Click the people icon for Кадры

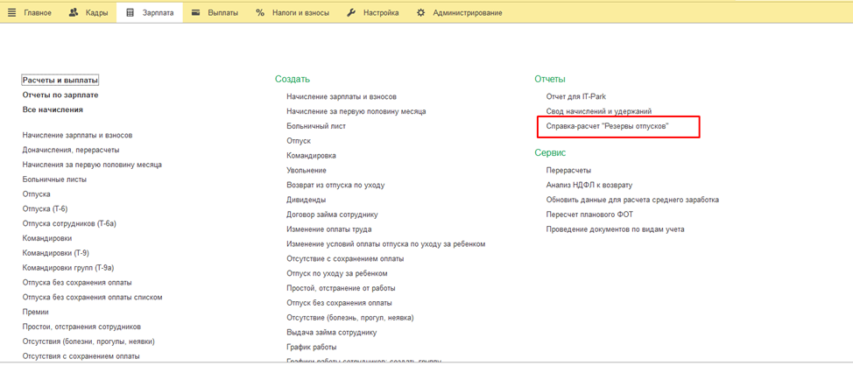coord(74,12)
